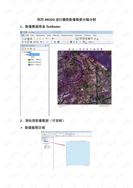Go back to previous extent arrow
This screenshot has height=188, width=133.
point(41,42)
